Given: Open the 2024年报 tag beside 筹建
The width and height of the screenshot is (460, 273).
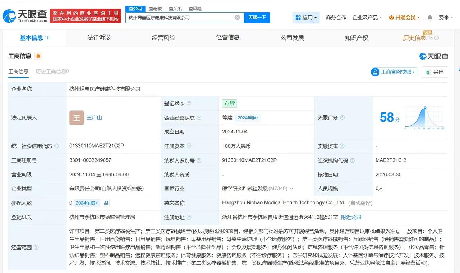Looking at the screenshot, I should point(248,118).
